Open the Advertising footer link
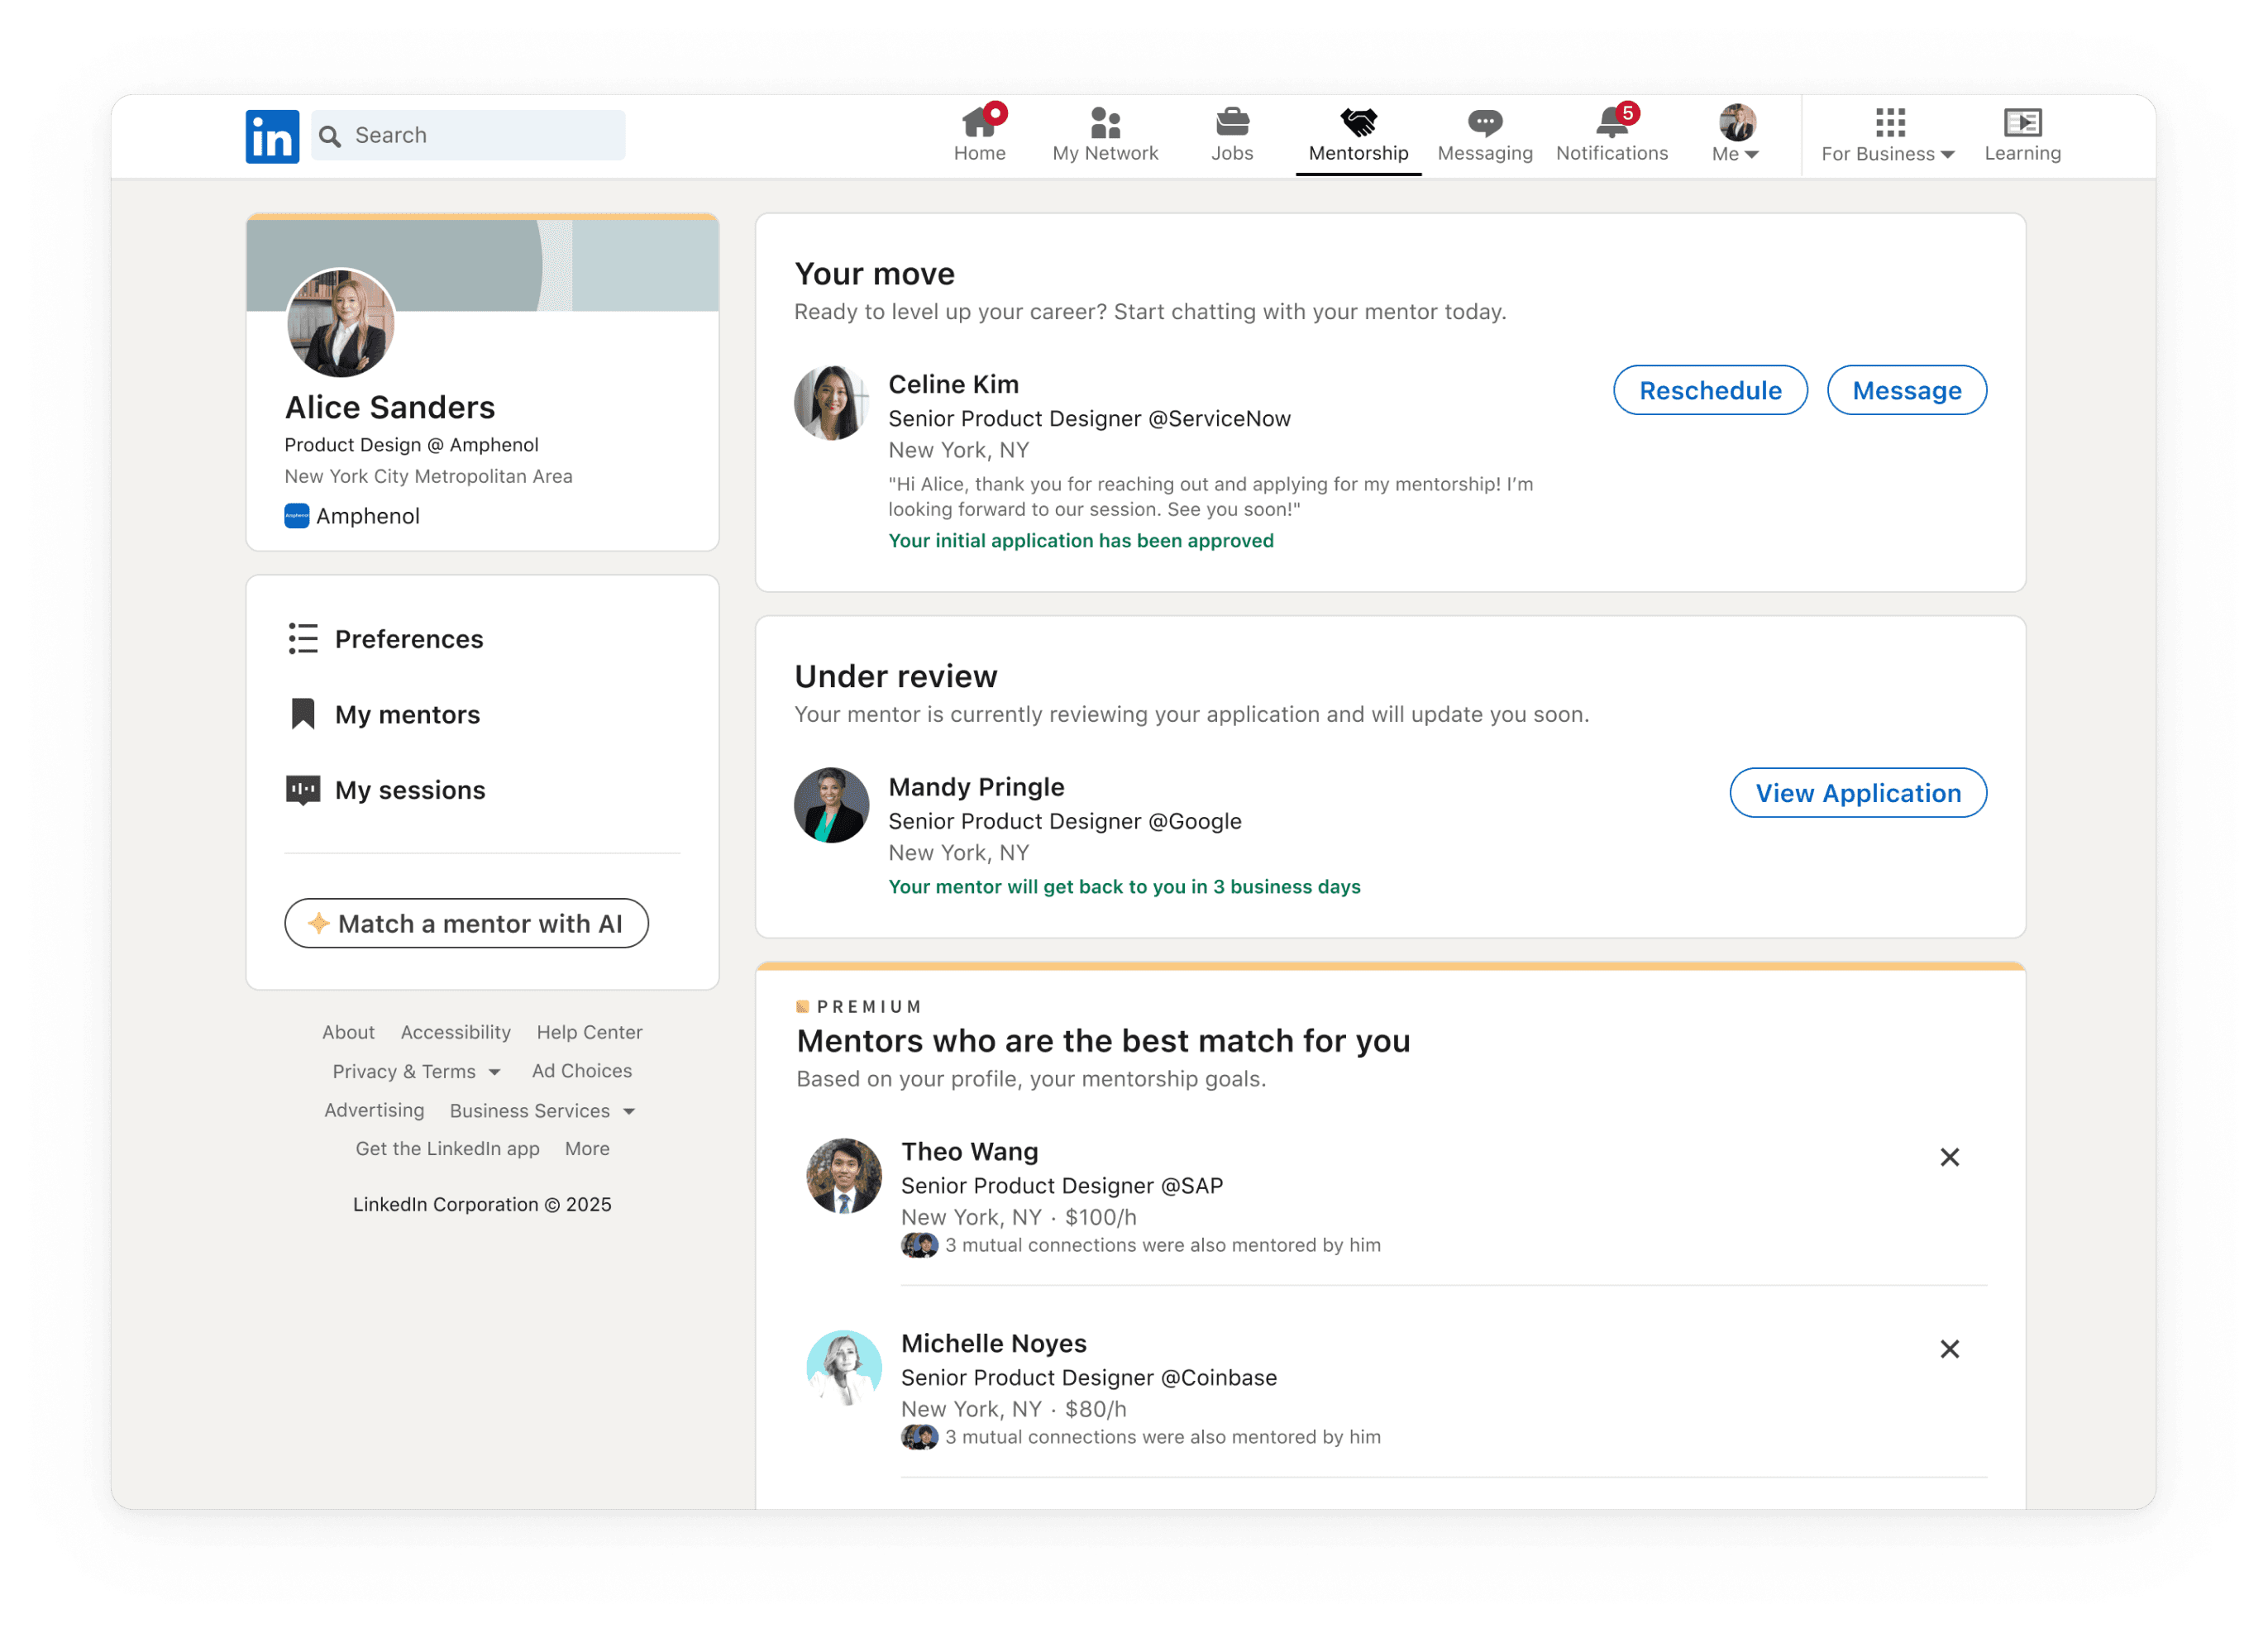This screenshot has height=1638, width=2268. pos(374,1110)
